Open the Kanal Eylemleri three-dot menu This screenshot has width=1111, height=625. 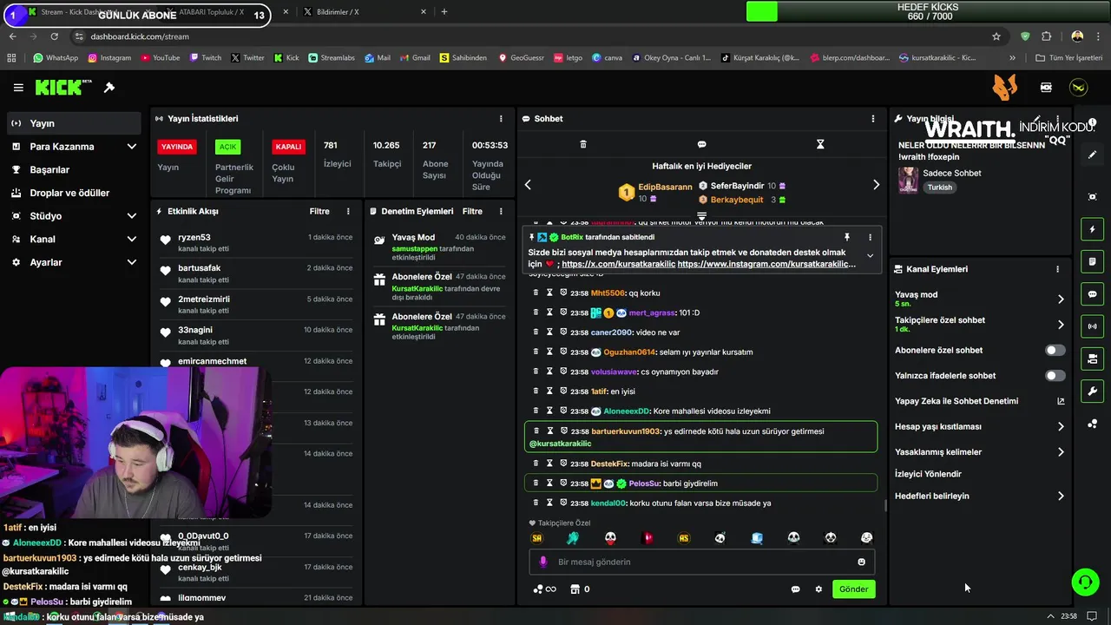point(1057,269)
